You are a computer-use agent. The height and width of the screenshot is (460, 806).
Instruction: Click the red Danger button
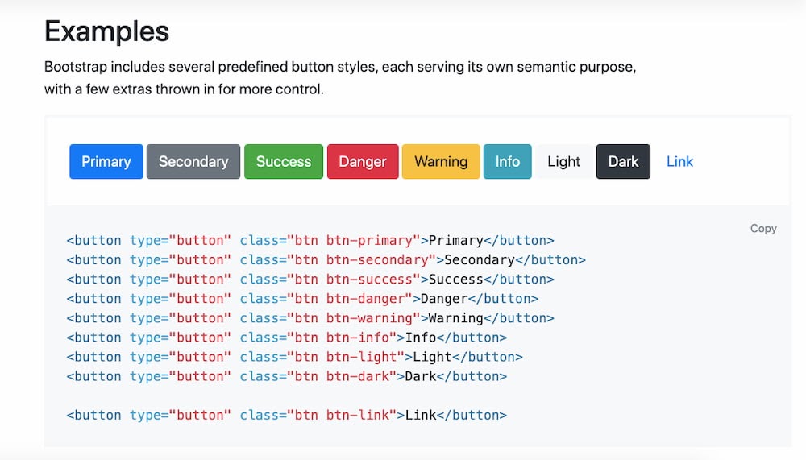click(x=363, y=161)
